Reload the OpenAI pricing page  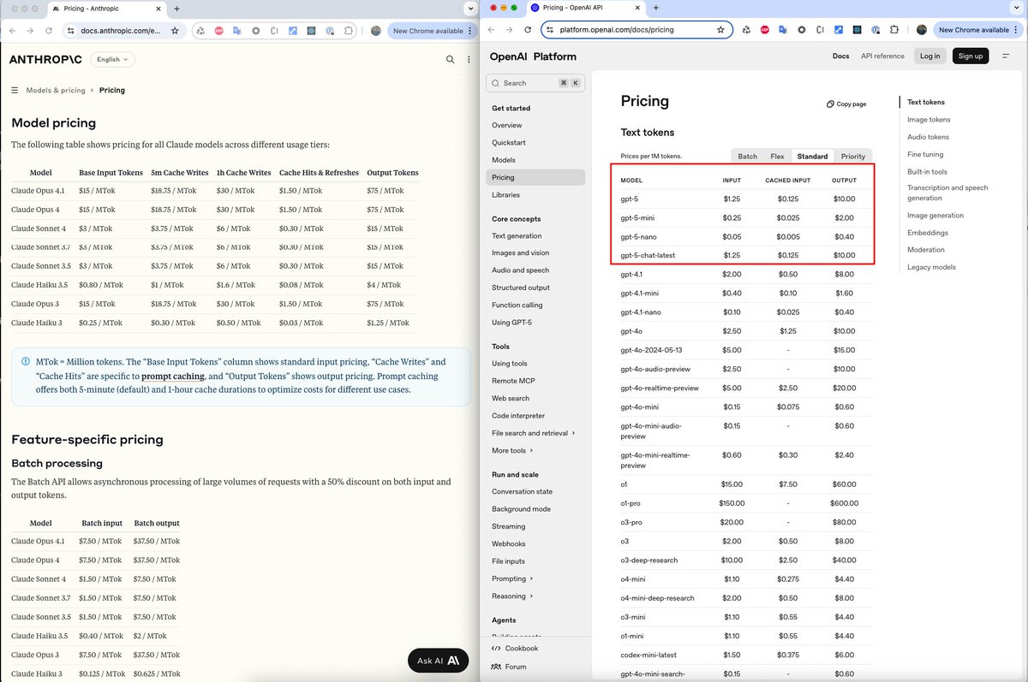click(529, 30)
